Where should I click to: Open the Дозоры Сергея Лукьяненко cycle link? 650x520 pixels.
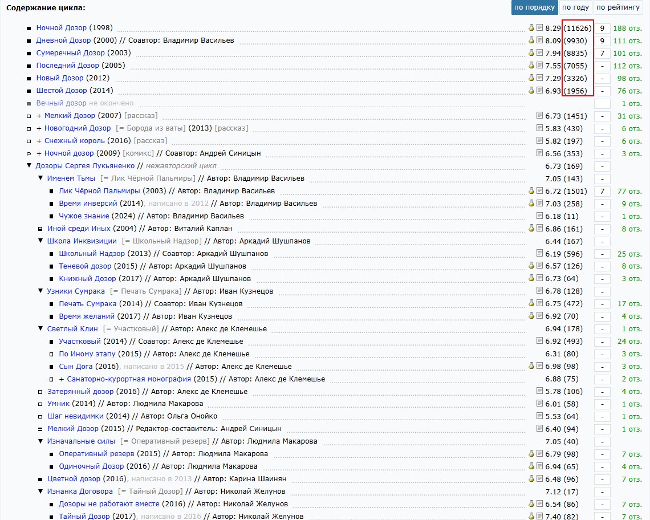85,165
